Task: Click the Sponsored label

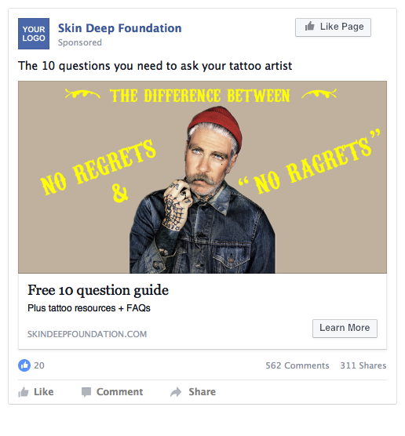Action: click(x=80, y=42)
